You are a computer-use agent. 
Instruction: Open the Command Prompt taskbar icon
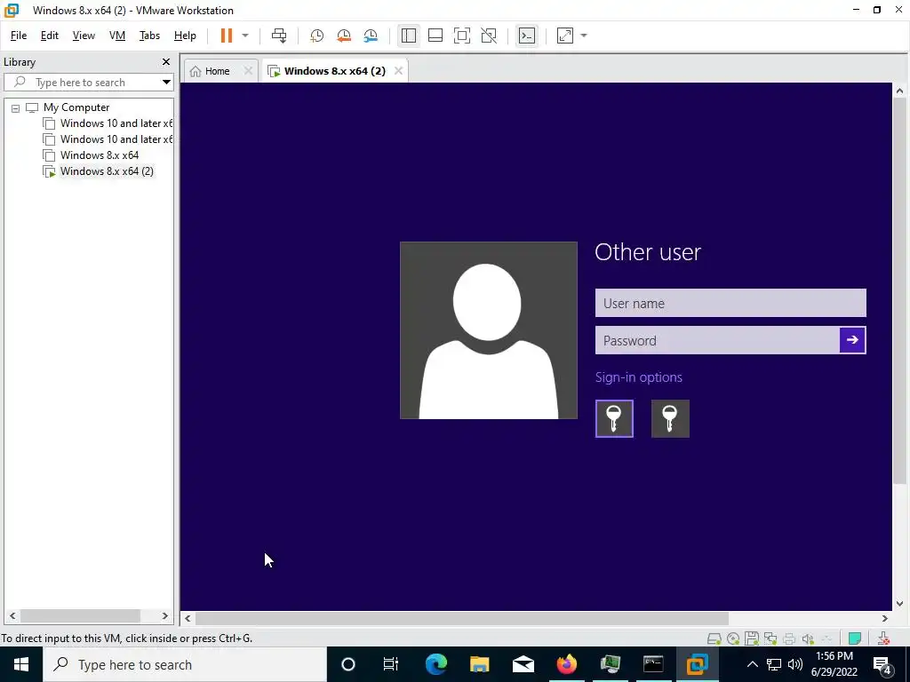[653, 664]
